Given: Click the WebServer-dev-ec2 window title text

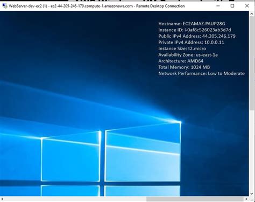Looking at the screenshot, I should pyautogui.click(x=97, y=6).
